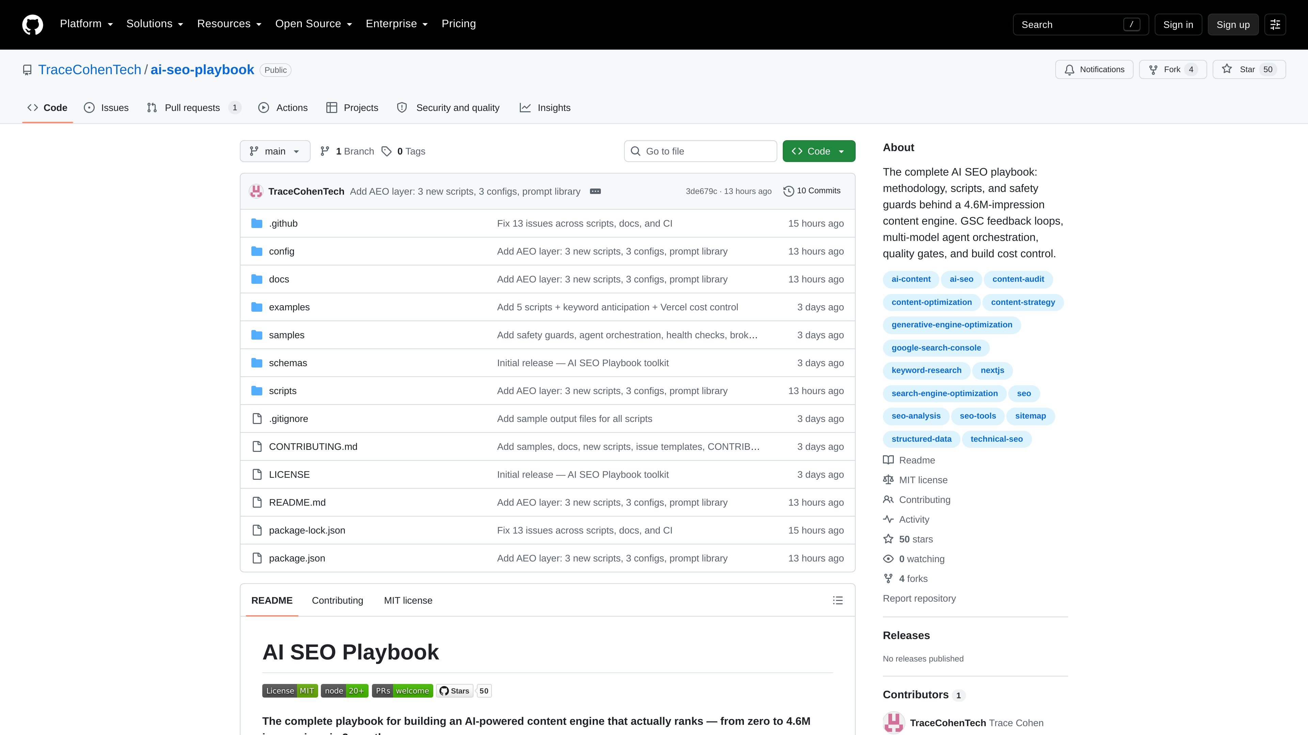Screen dimensions: 1308x735
Task: Click the structured-data topic tag
Action: click(921, 439)
